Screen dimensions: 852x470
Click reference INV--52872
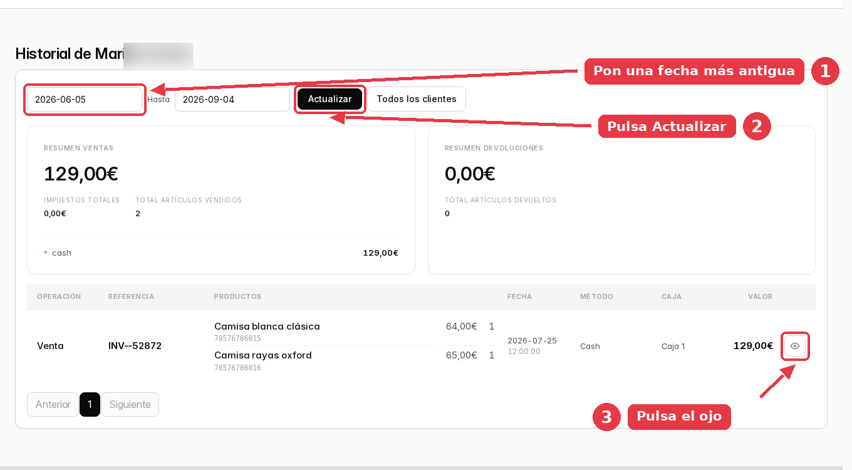click(135, 346)
